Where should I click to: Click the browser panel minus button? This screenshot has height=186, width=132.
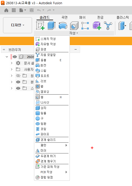[x=76, y=49]
